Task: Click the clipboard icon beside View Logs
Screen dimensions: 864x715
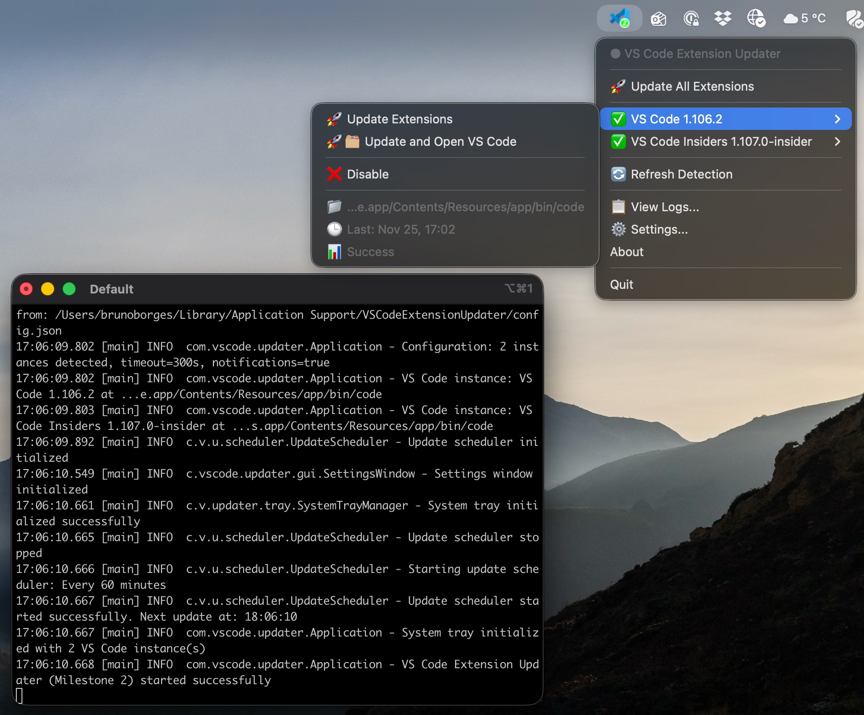Action: click(x=618, y=207)
